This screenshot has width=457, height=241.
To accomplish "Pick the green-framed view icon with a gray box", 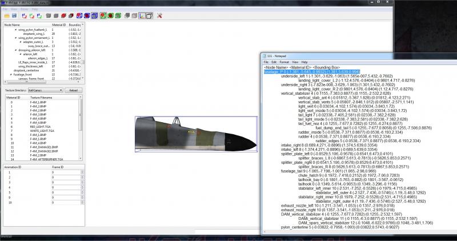I will (118, 16).
